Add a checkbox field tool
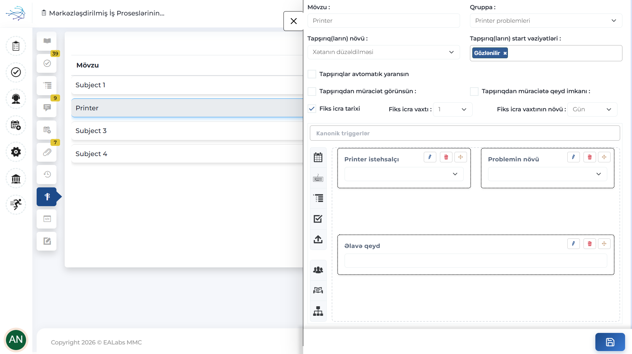 pos(318,219)
